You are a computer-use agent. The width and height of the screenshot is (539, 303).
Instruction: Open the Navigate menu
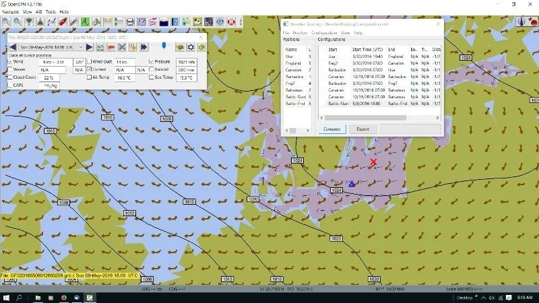click(11, 11)
